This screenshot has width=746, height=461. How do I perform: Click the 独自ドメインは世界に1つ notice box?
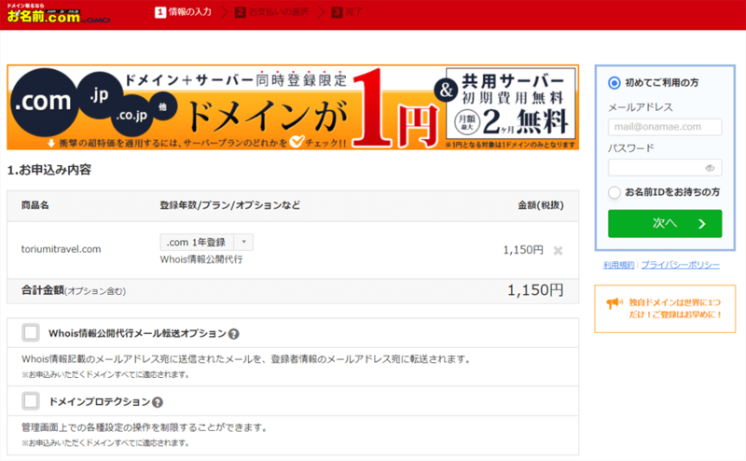pos(665,309)
